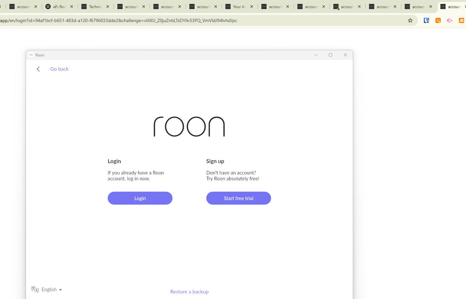Click the Go back link

pyautogui.click(x=59, y=69)
